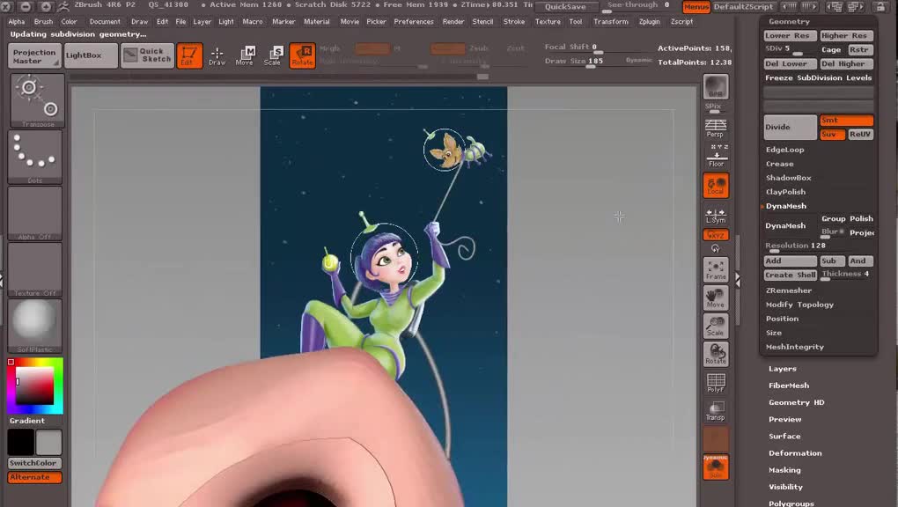This screenshot has height=507, width=898.
Task: Expand the ShadowBox section
Action: 788,178
